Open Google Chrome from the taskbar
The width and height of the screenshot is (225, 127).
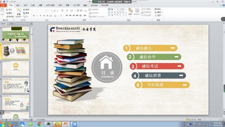point(39,124)
